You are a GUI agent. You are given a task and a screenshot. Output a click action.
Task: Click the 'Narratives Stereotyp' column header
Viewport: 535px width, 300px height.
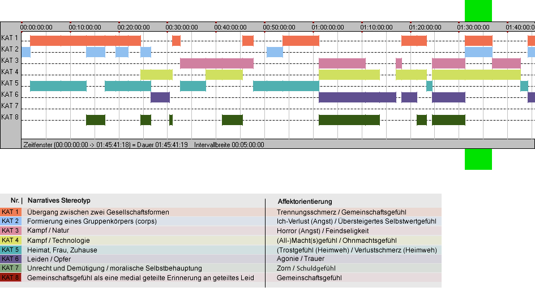(59, 200)
